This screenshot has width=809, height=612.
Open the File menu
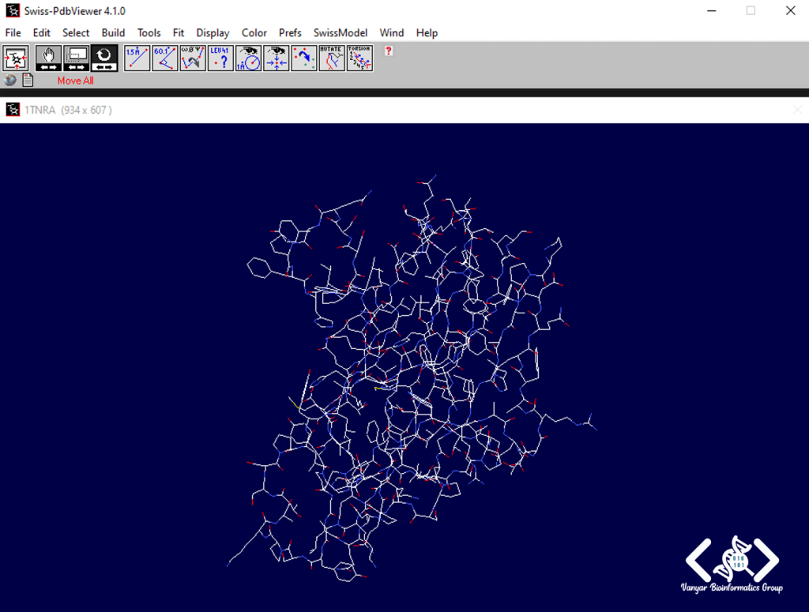pos(13,32)
